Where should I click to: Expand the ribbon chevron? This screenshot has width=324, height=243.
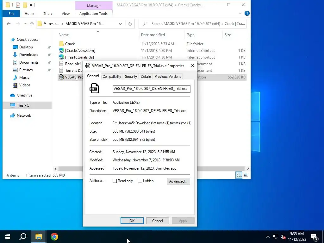(240, 13)
